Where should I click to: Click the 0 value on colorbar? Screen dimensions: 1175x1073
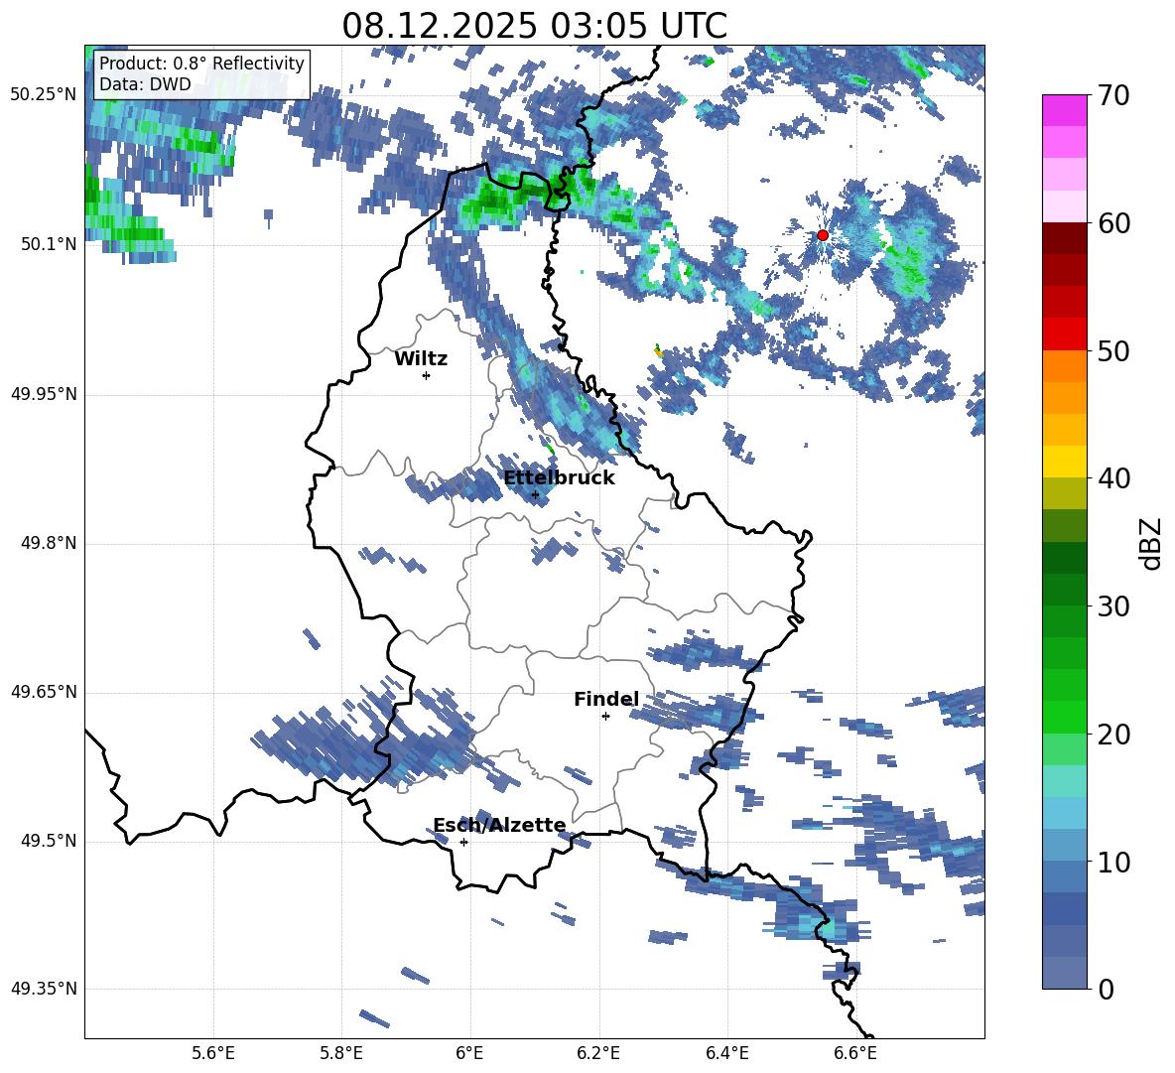[1106, 990]
